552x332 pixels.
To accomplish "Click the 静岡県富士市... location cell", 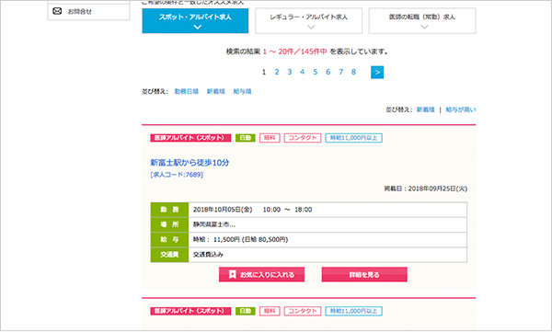I will tap(328, 224).
